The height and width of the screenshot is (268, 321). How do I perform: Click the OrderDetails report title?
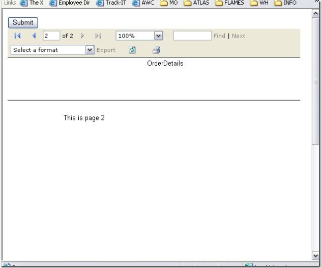pos(165,63)
